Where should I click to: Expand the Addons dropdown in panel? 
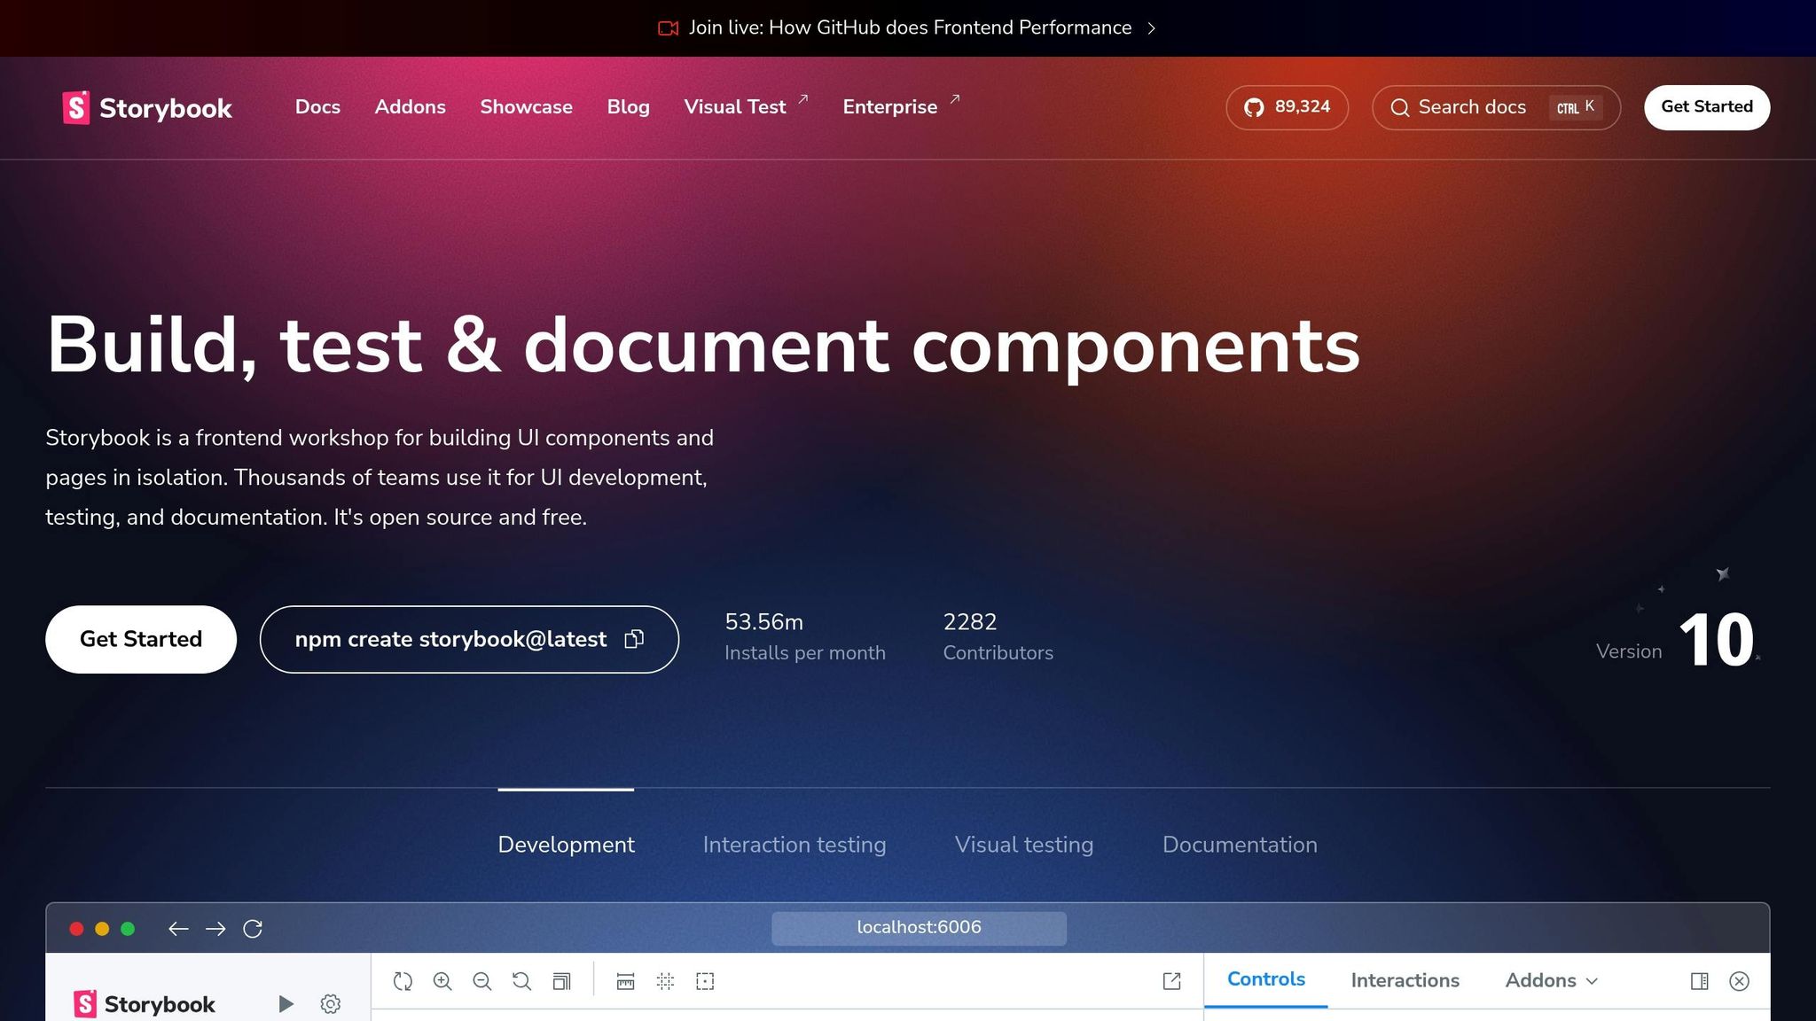coord(1551,980)
